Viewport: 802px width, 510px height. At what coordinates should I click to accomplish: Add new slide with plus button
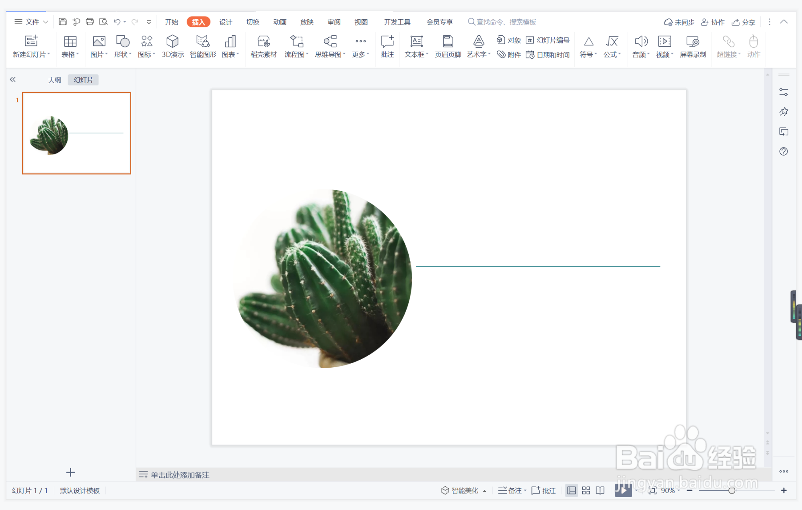point(70,472)
